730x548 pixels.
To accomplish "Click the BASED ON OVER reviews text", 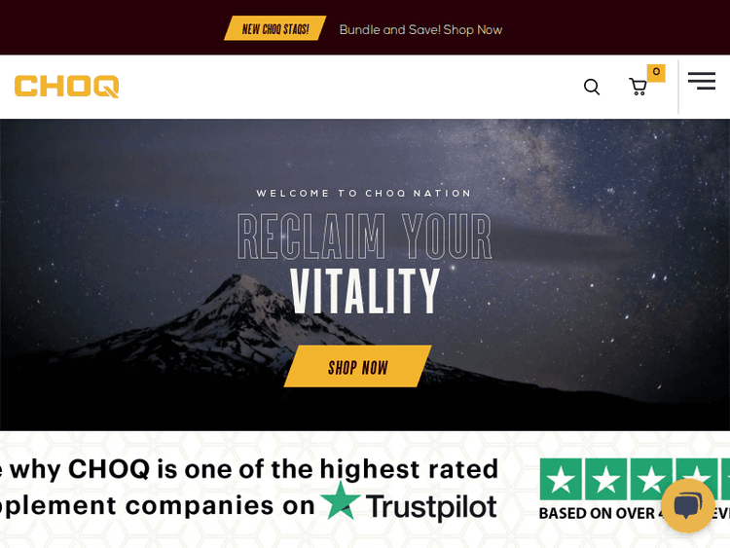I will [x=598, y=513].
